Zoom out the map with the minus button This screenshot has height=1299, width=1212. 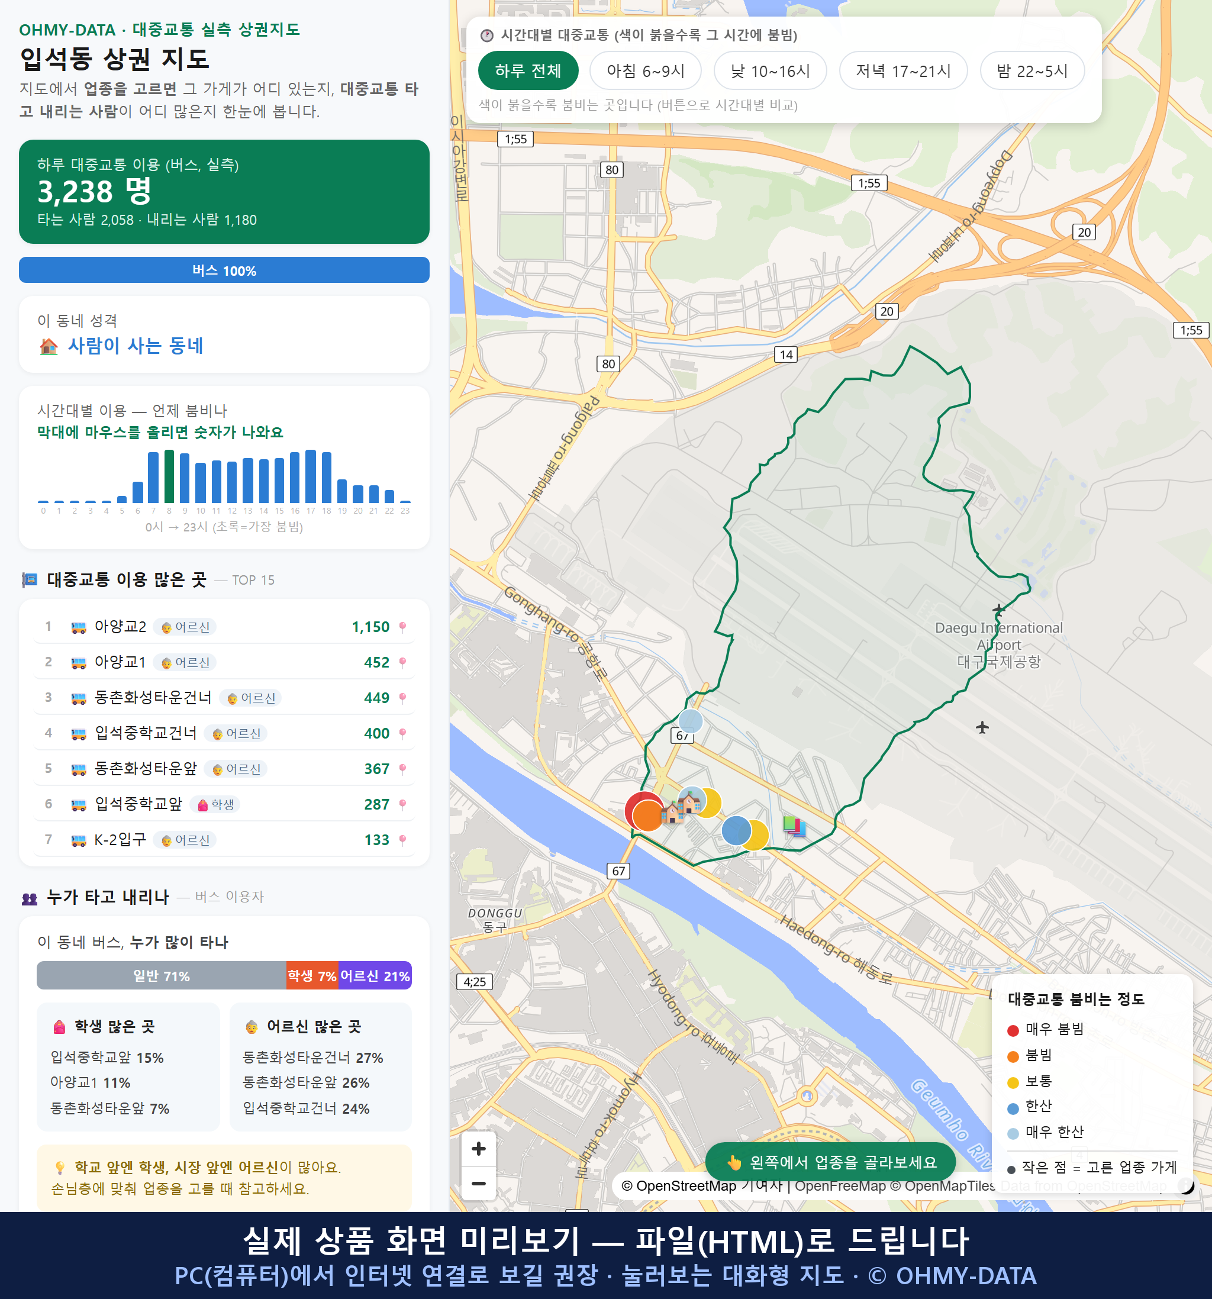point(478,1184)
